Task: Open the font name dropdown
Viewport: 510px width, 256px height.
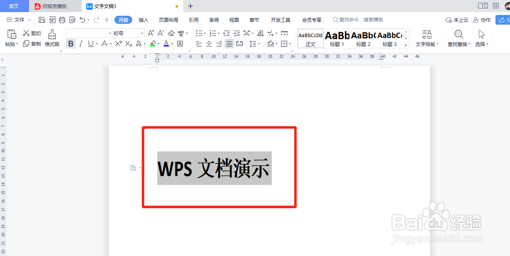Action: coord(110,33)
